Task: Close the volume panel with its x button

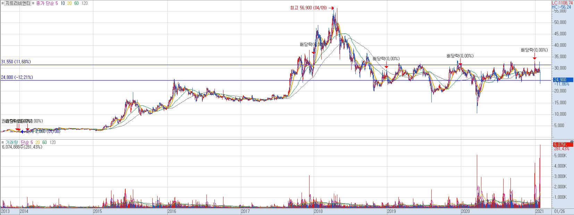Action: 572,142
